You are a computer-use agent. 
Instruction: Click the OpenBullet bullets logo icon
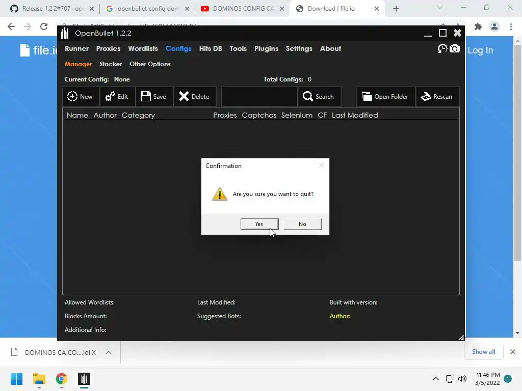coord(65,33)
